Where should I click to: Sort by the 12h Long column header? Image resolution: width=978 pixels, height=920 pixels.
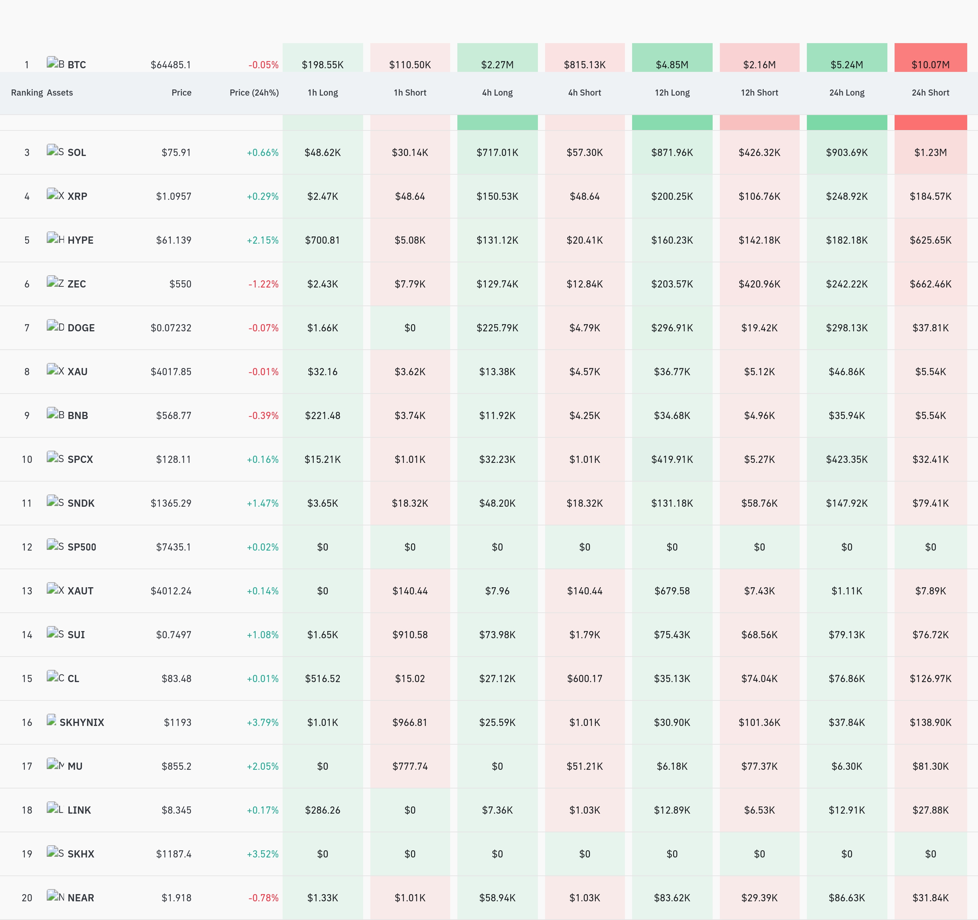[672, 92]
